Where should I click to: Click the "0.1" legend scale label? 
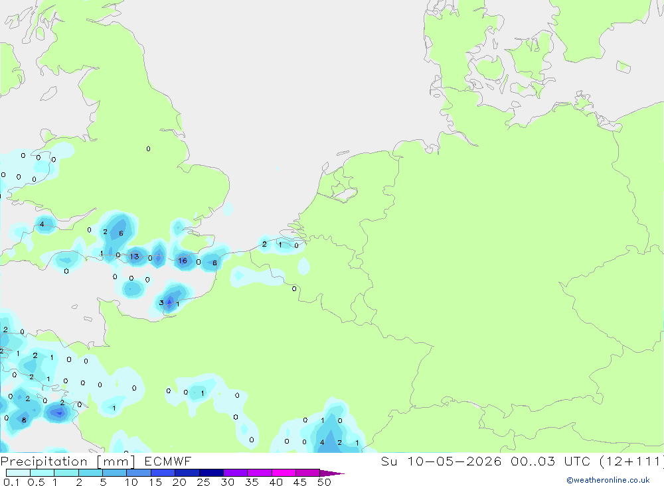point(11,482)
